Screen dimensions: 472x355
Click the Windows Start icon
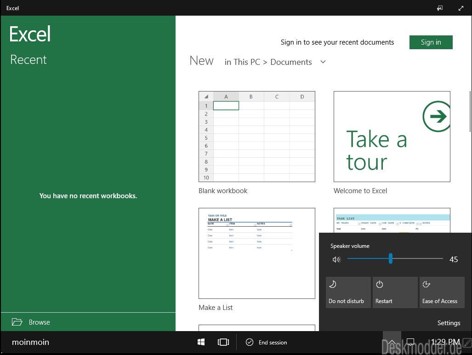point(201,342)
